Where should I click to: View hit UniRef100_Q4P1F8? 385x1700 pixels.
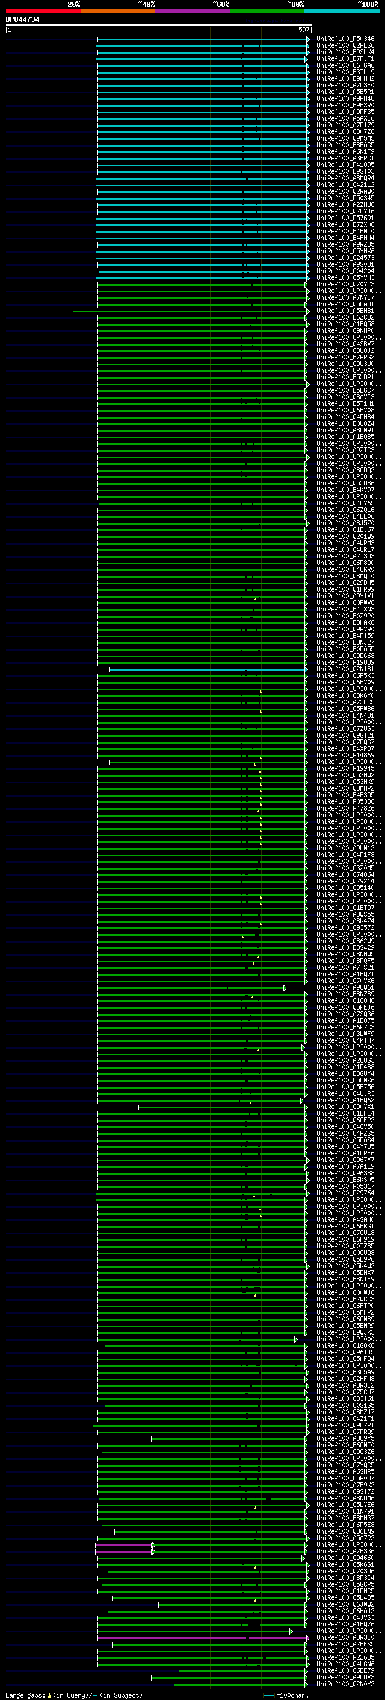pos(345,855)
